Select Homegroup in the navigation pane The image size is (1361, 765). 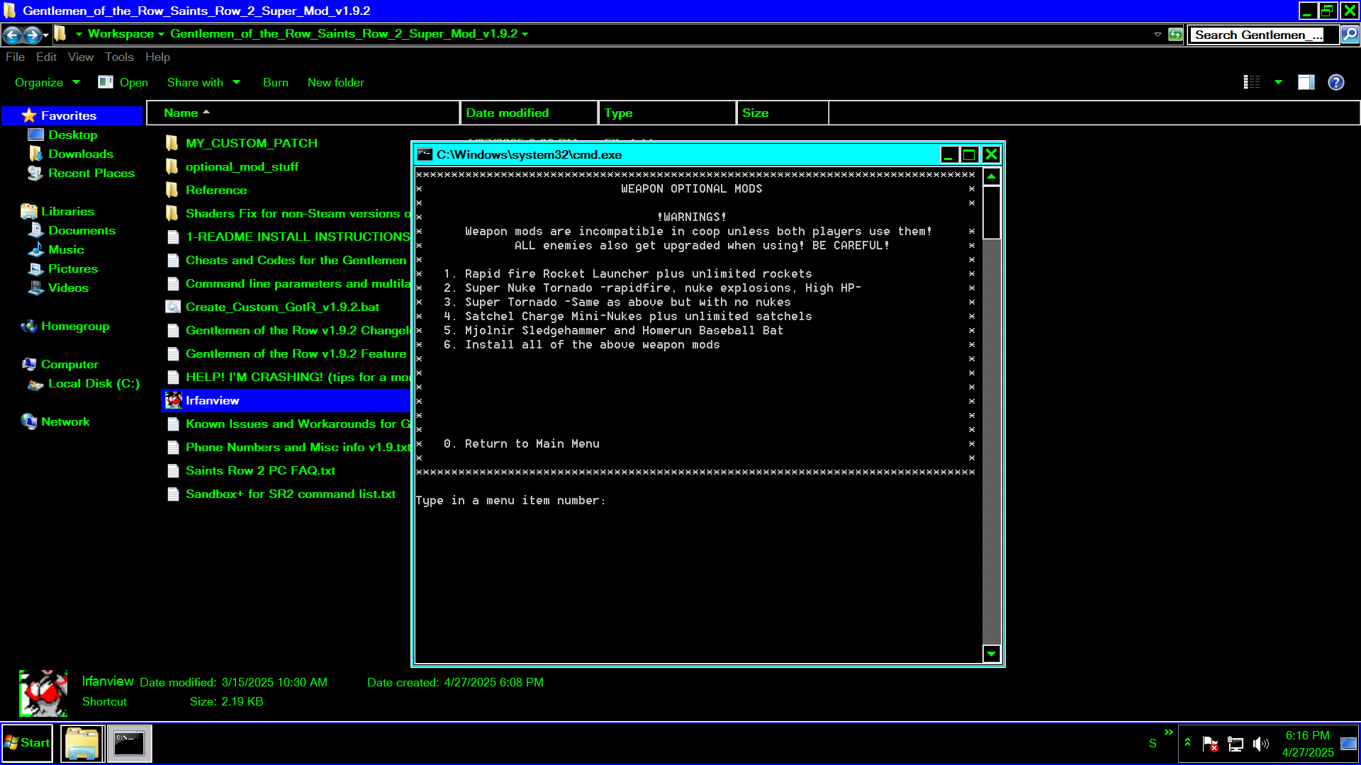[x=75, y=327]
